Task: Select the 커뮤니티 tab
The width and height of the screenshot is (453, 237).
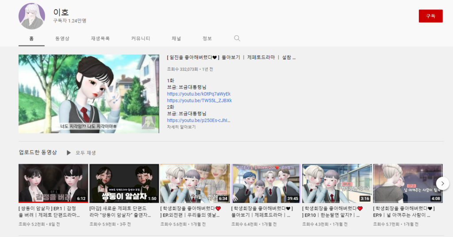Action: pos(141,38)
